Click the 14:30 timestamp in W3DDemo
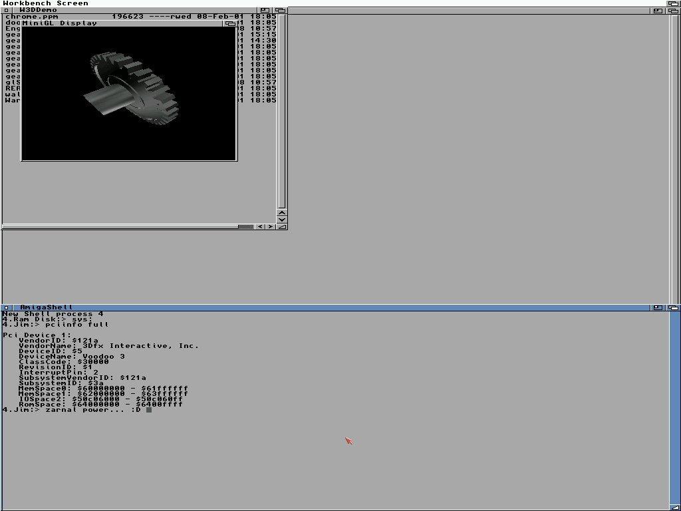Screen dimensions: 681x511 [x=263, y=41]
